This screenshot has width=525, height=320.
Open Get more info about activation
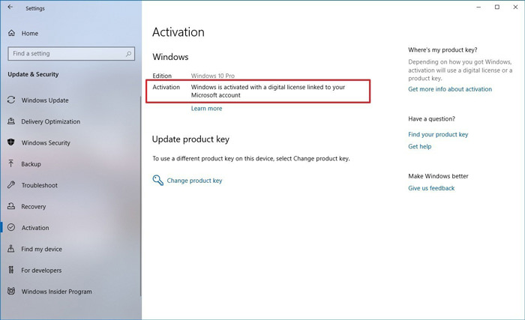(450, 89)
